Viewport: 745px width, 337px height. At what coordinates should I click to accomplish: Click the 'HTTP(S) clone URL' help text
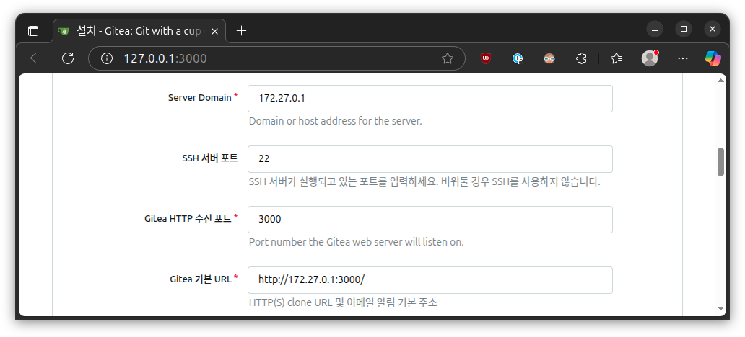[x=343, y=302]
